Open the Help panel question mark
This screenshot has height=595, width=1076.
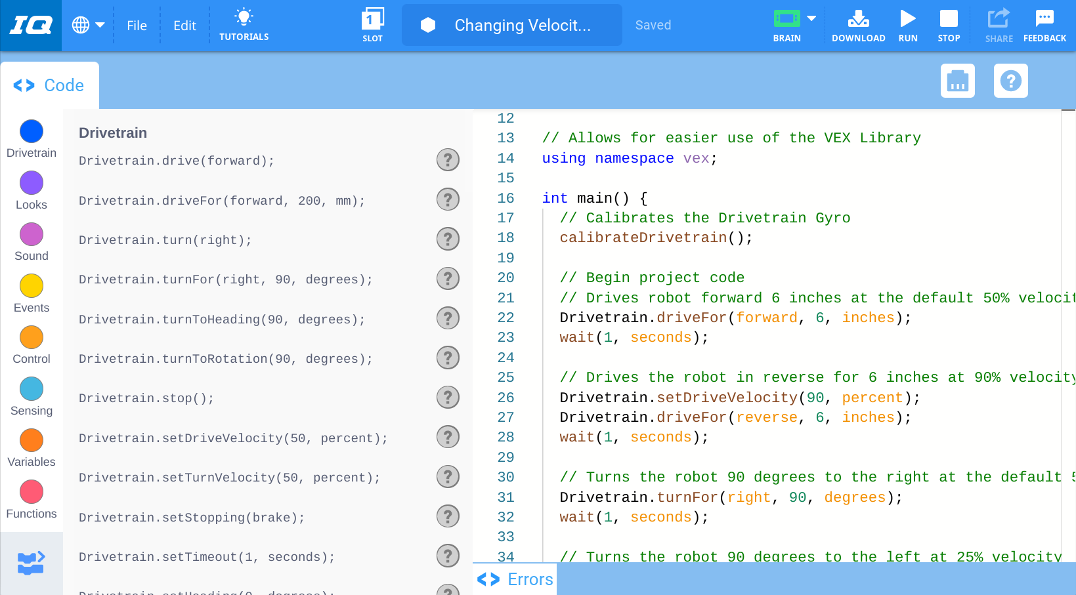(x=1010, y=81)
